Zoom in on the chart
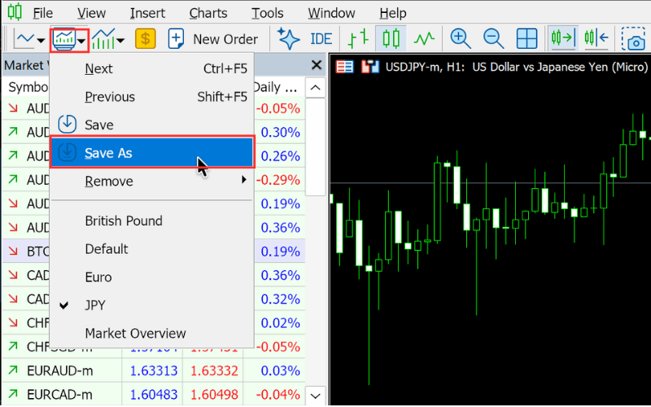 461,39
